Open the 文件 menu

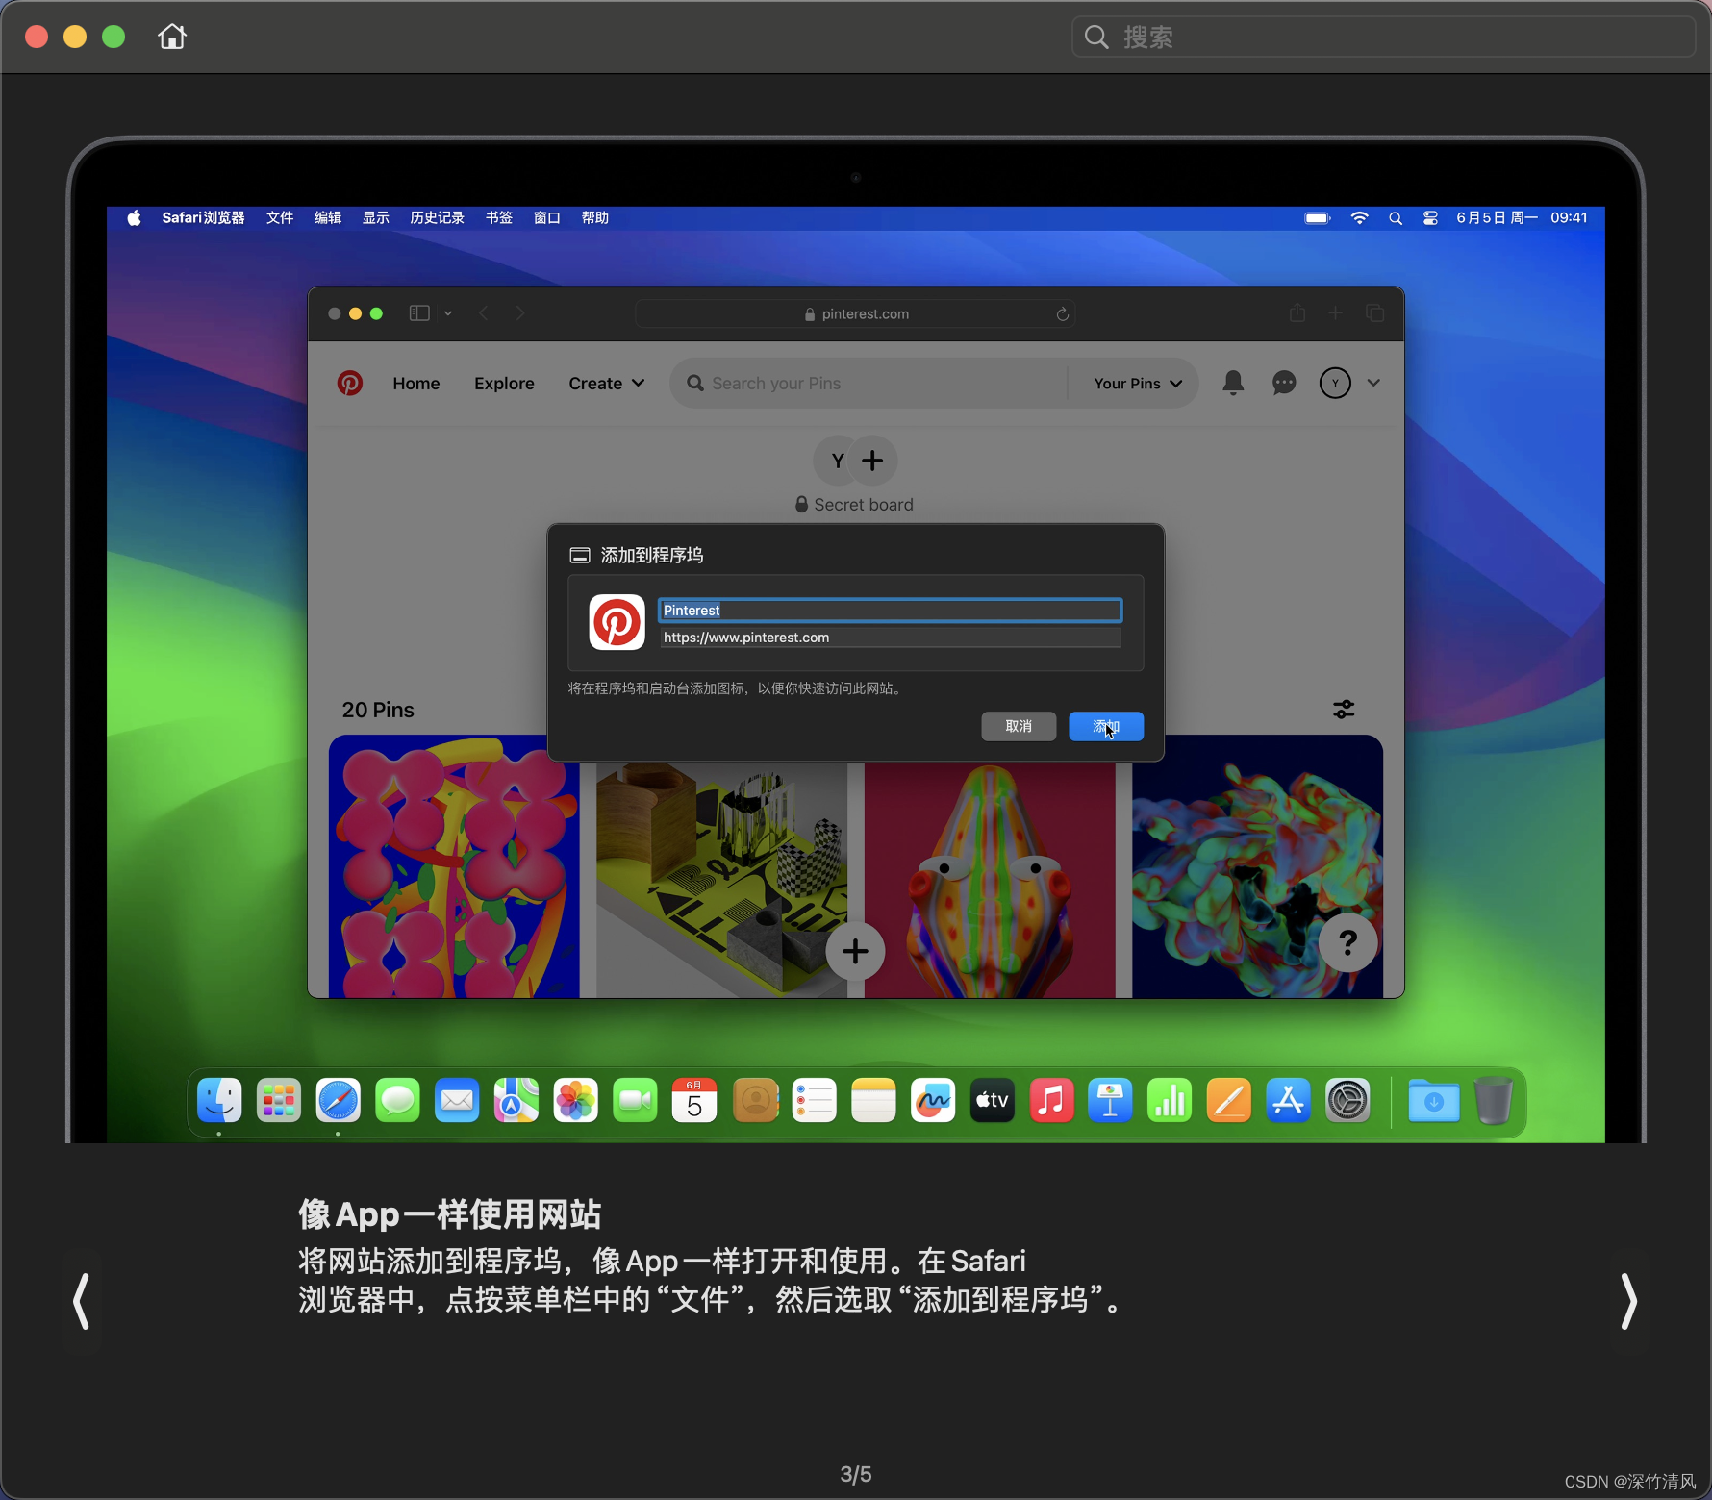coord(280,218)
